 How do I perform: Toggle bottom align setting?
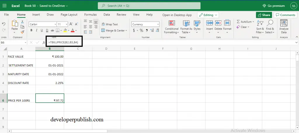[96, 22]
